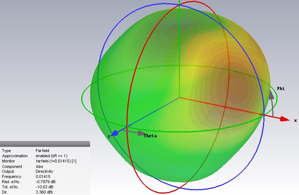Click the 'enabled (kR >> 1)' value
Image resolution: width=299 pixels, height=195 pixels.
[x=52, y=156]
